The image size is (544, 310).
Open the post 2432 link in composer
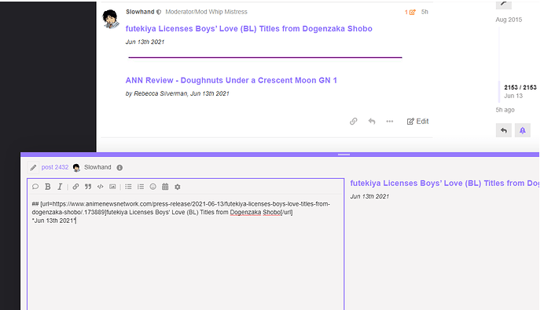[55, 167]
